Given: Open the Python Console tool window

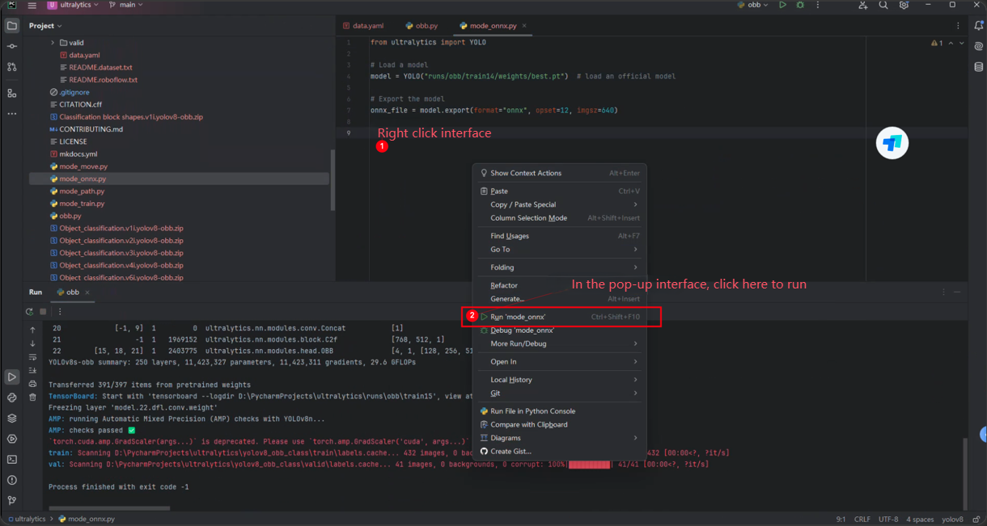Looking at the screenshot, I should point(11,398).
